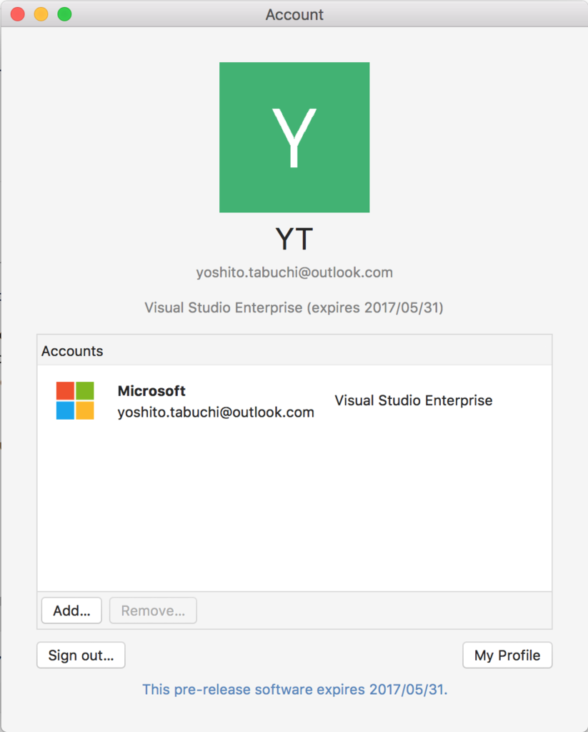Click the email address under YT

[x=294, y=272]
